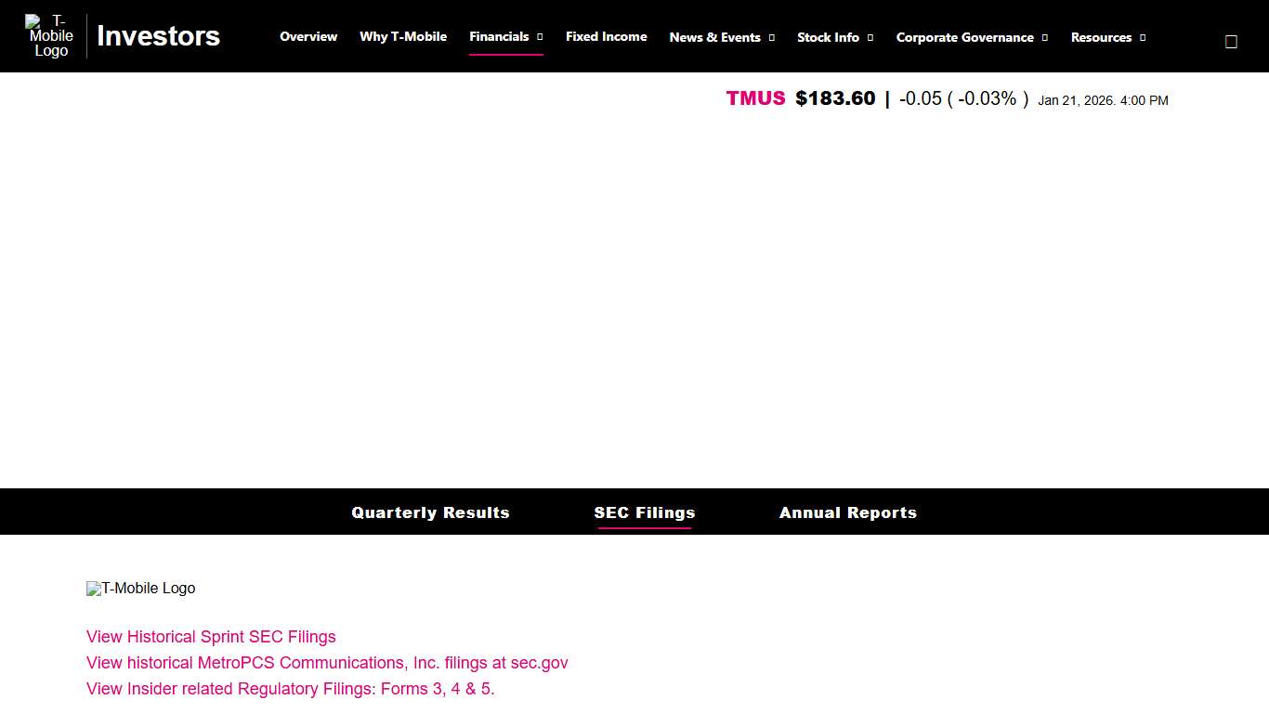Expand the Stock Info dropdown arrow
This screenshot has width=1269, height=713.
pos(871,37)
